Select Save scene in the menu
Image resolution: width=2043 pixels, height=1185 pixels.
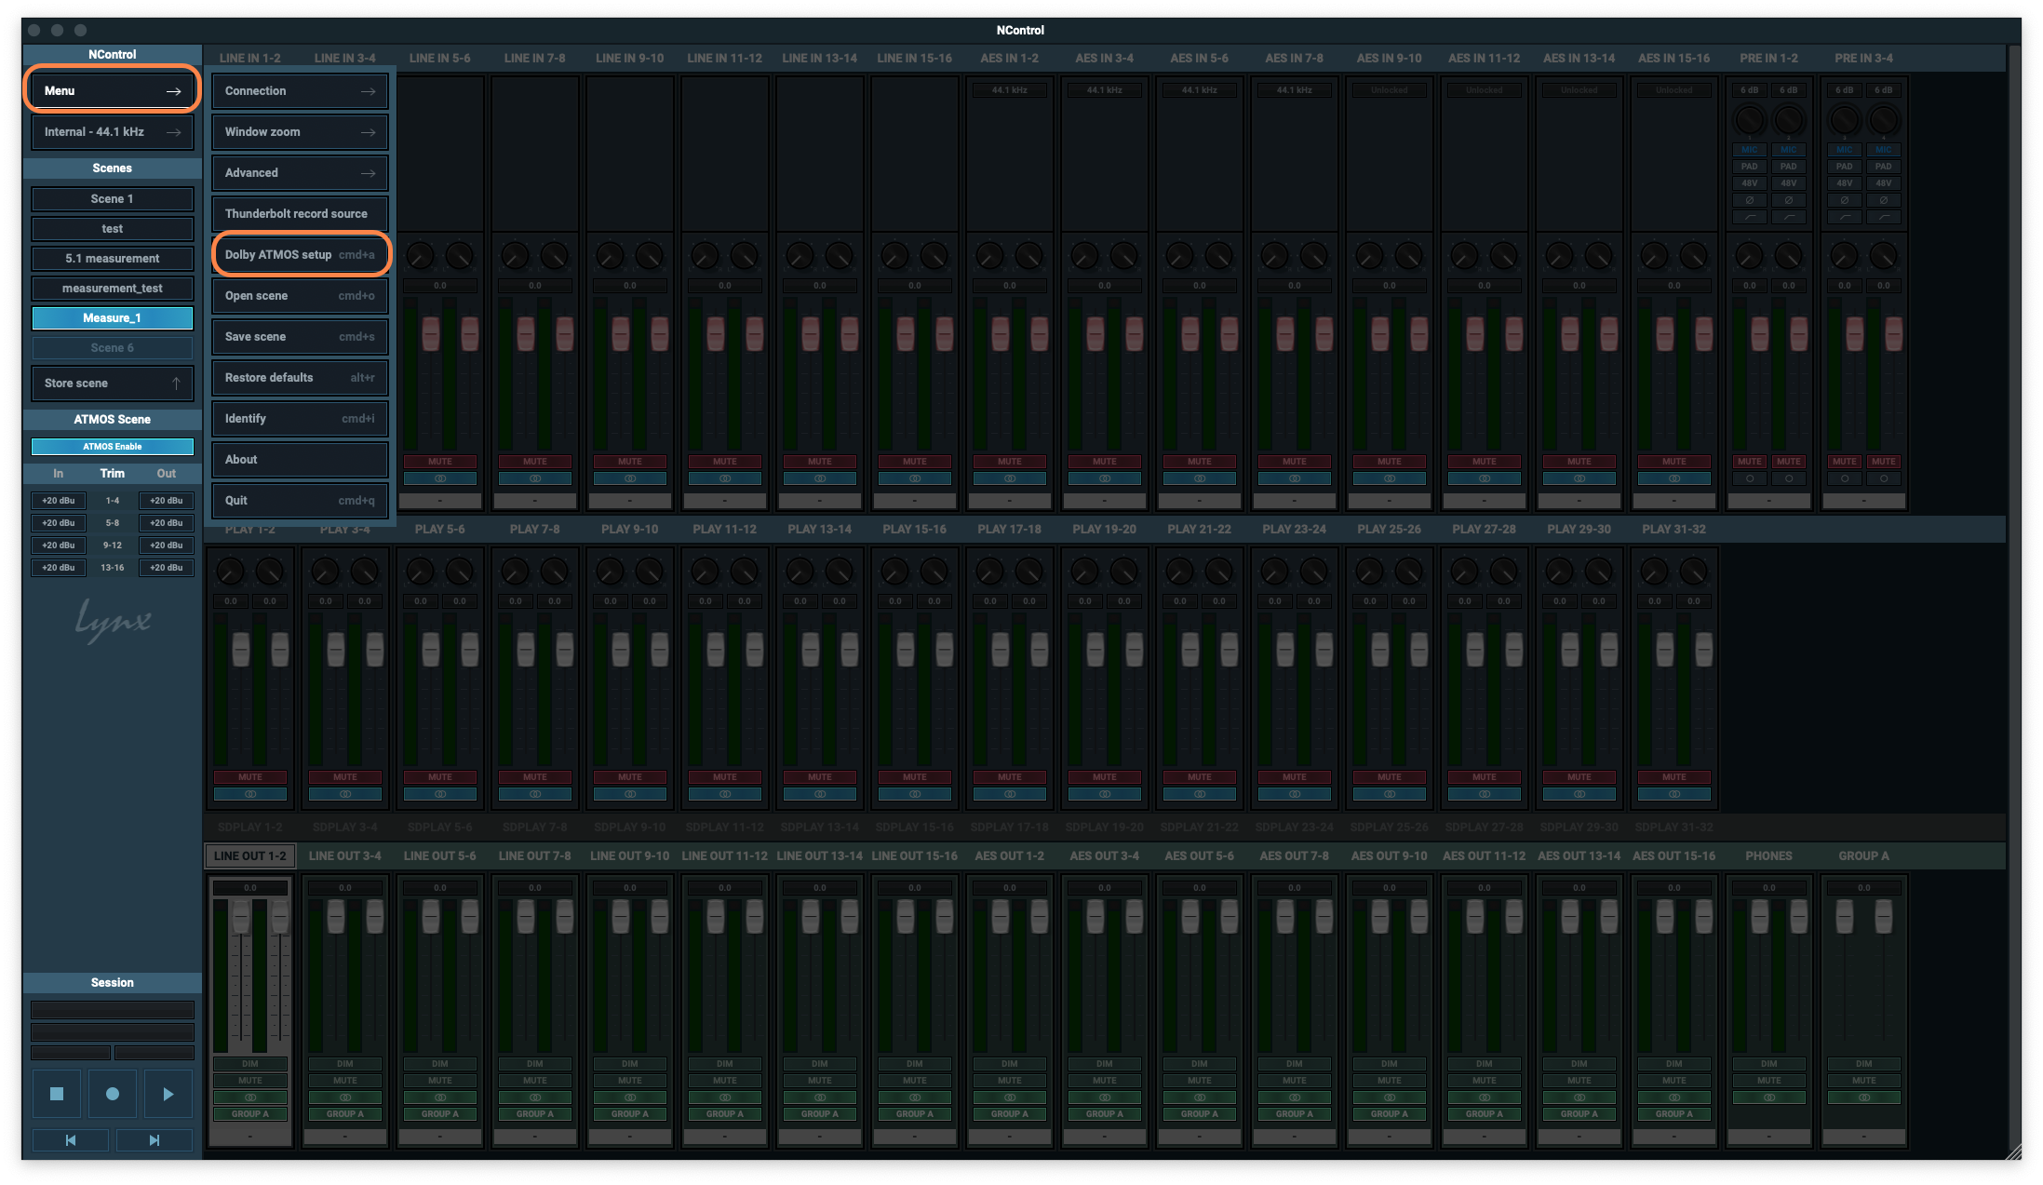[x=300, y=337]
